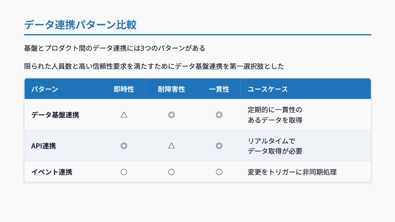Viewport: 395px width, 222px height.
Task: Click the slide title データ連携パターン比較
Action: coord(80,25)
